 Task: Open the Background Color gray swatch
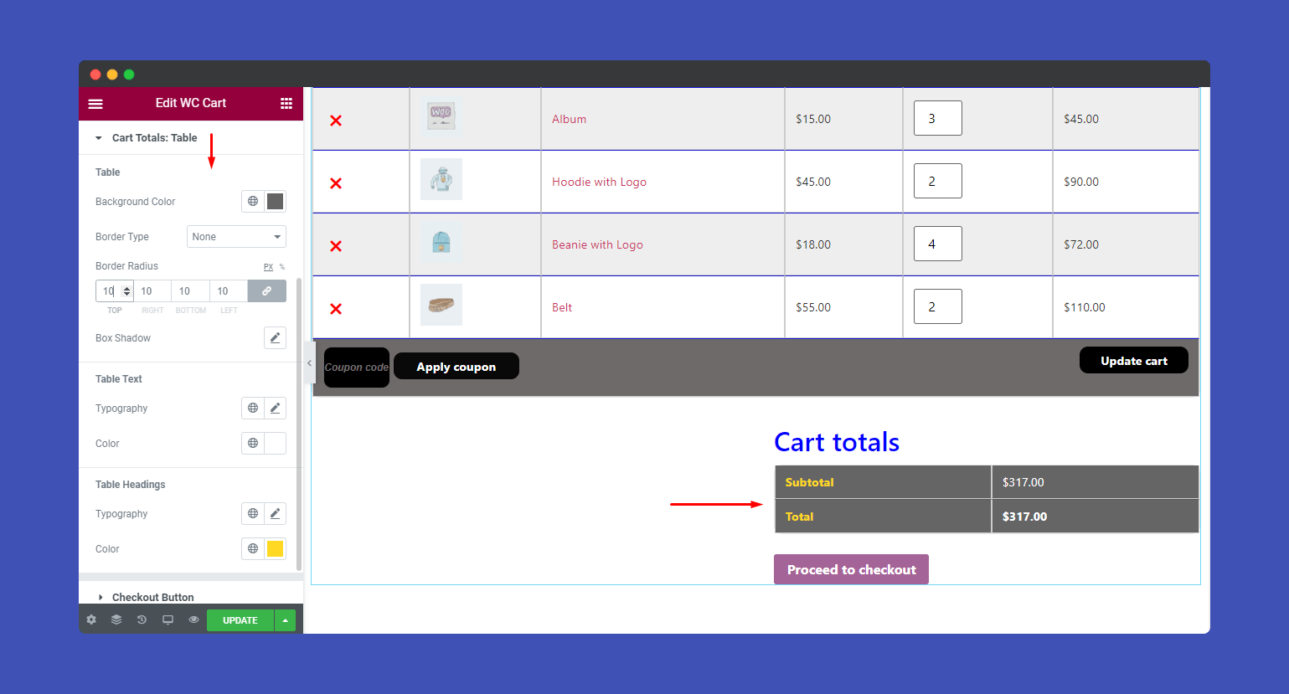[275, 201]
